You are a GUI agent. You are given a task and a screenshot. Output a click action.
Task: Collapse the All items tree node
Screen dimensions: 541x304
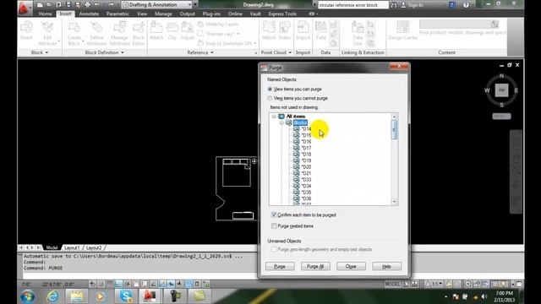pyautogui.click(x=274, y=117)
